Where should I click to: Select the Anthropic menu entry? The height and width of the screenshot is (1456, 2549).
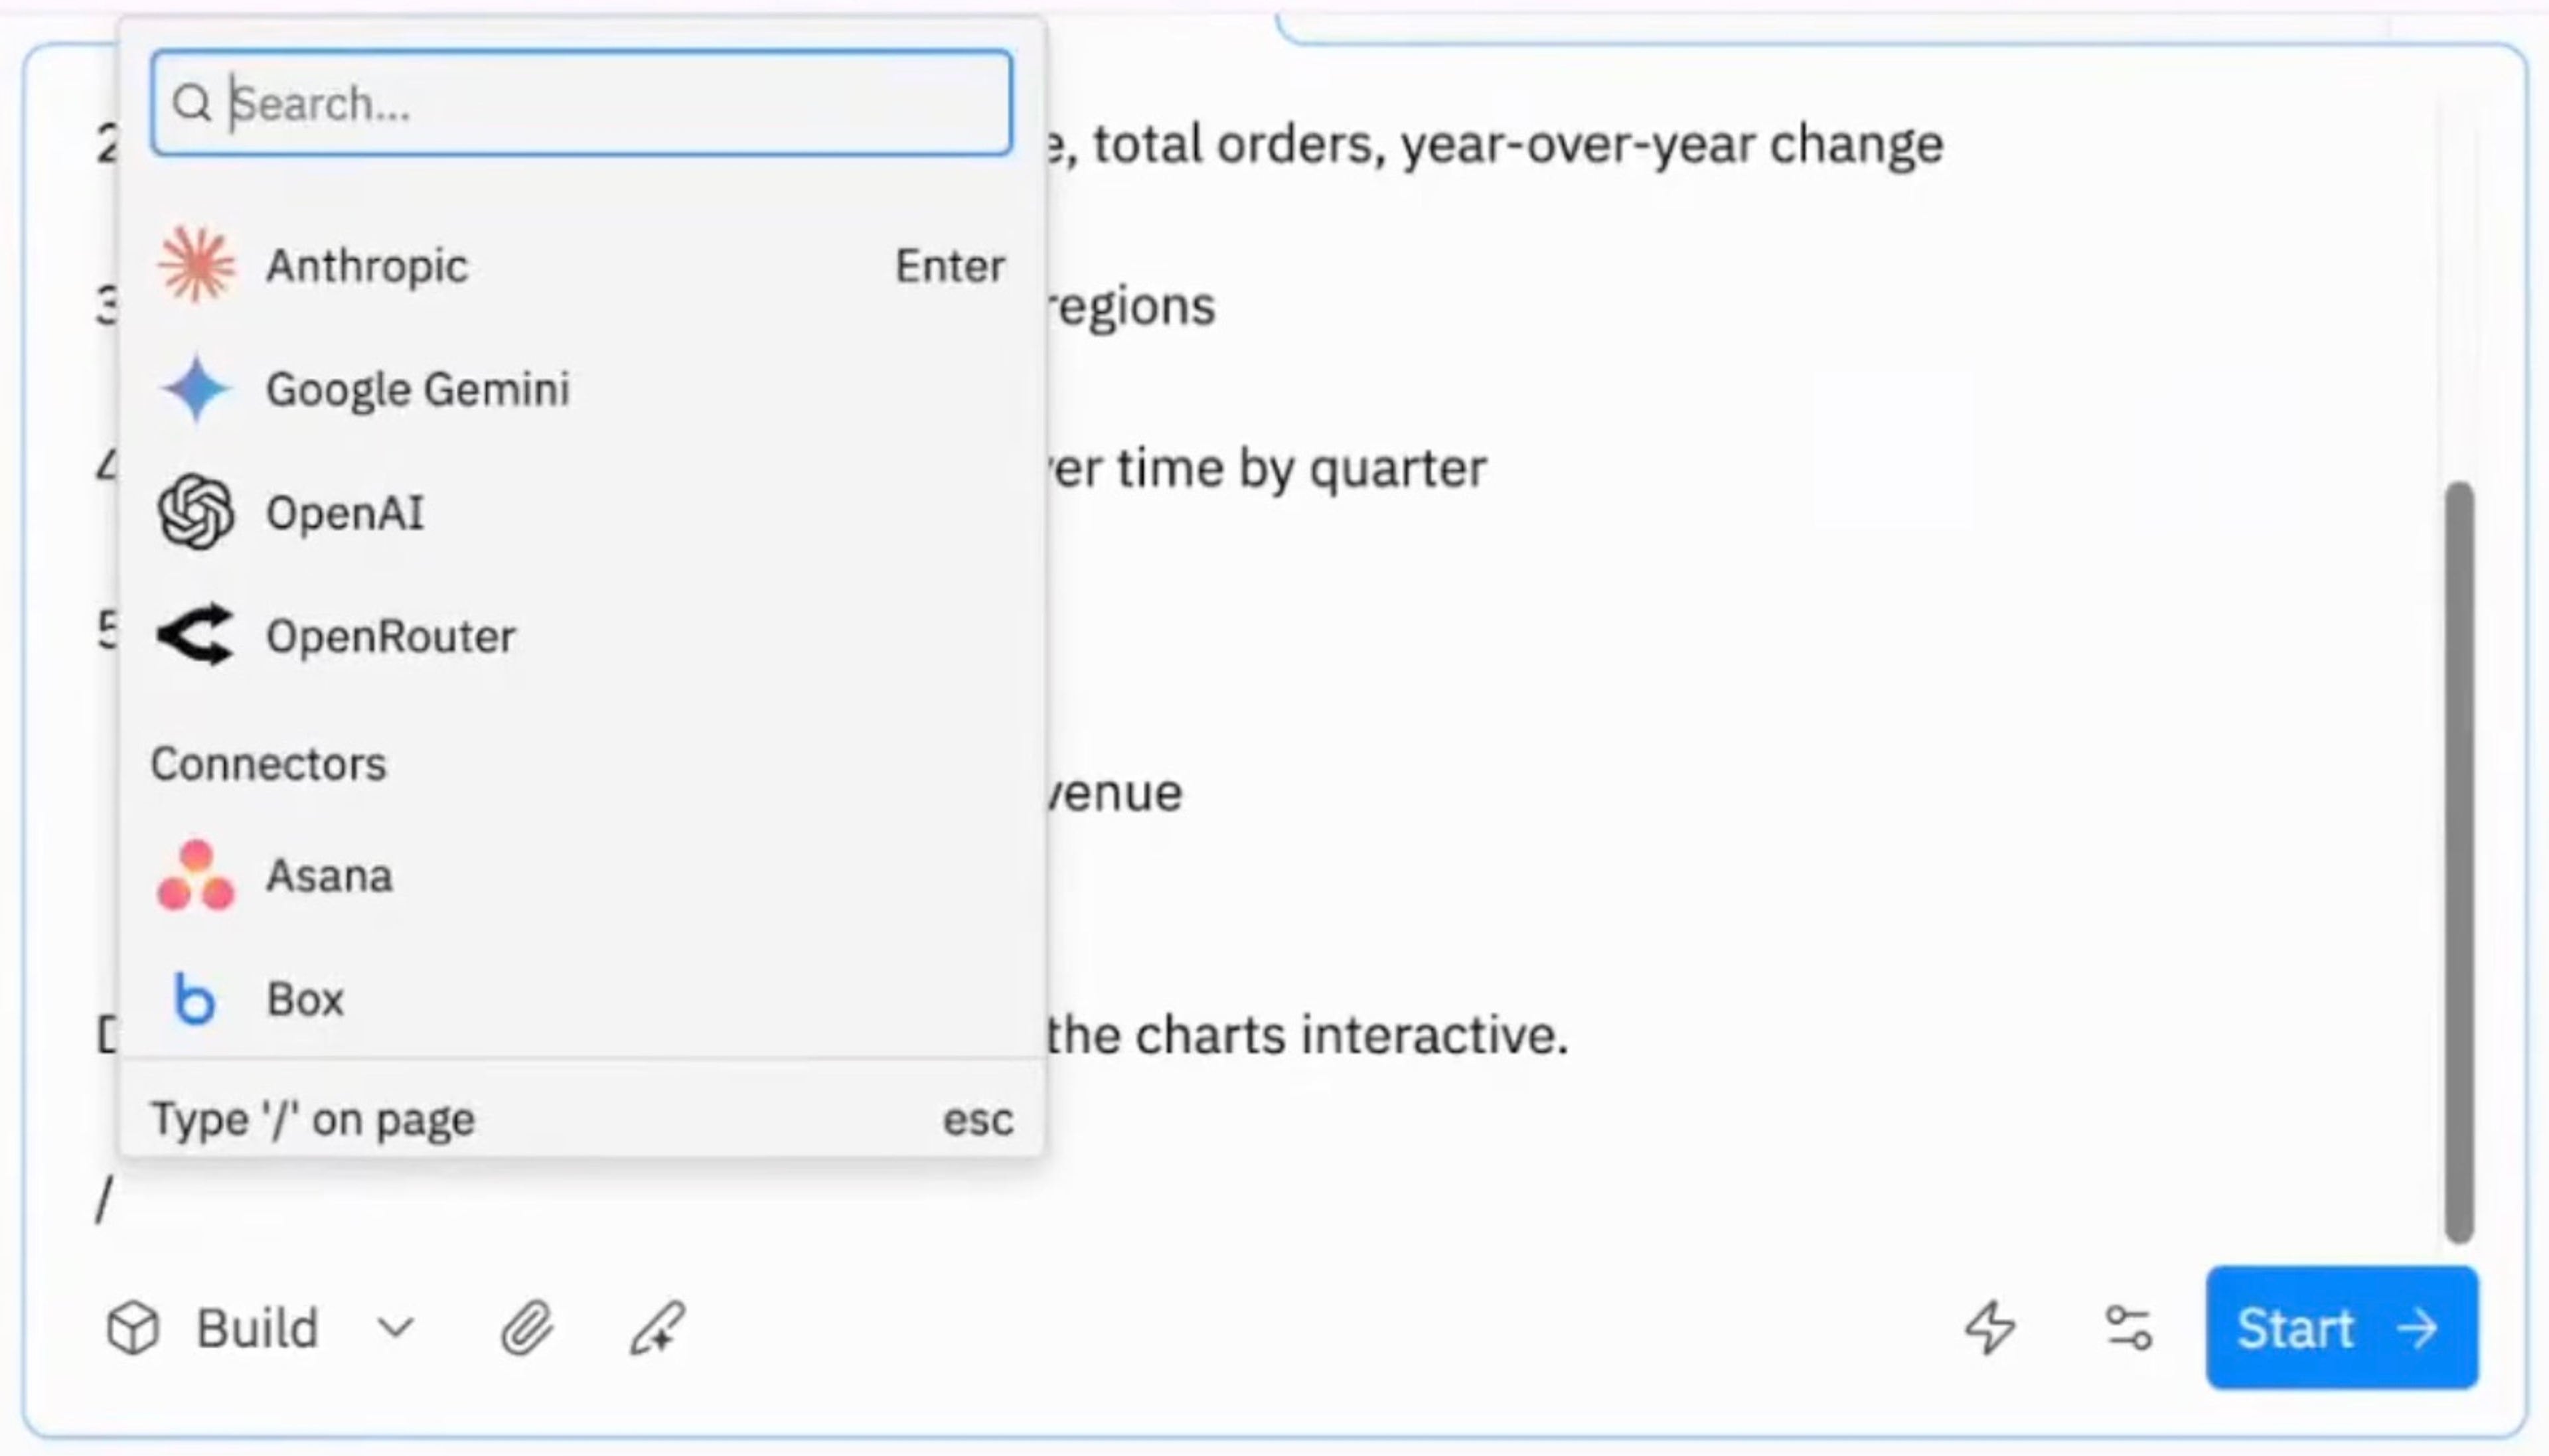(x=367, y=266)
